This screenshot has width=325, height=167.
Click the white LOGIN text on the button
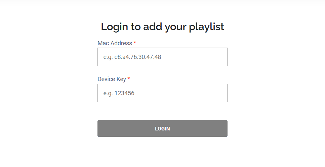point(162,129)
